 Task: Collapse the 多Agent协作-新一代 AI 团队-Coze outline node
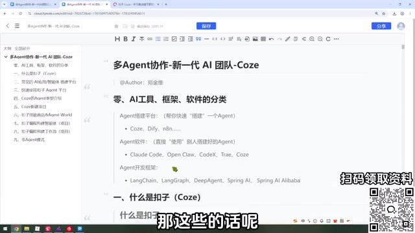point(6,57)
